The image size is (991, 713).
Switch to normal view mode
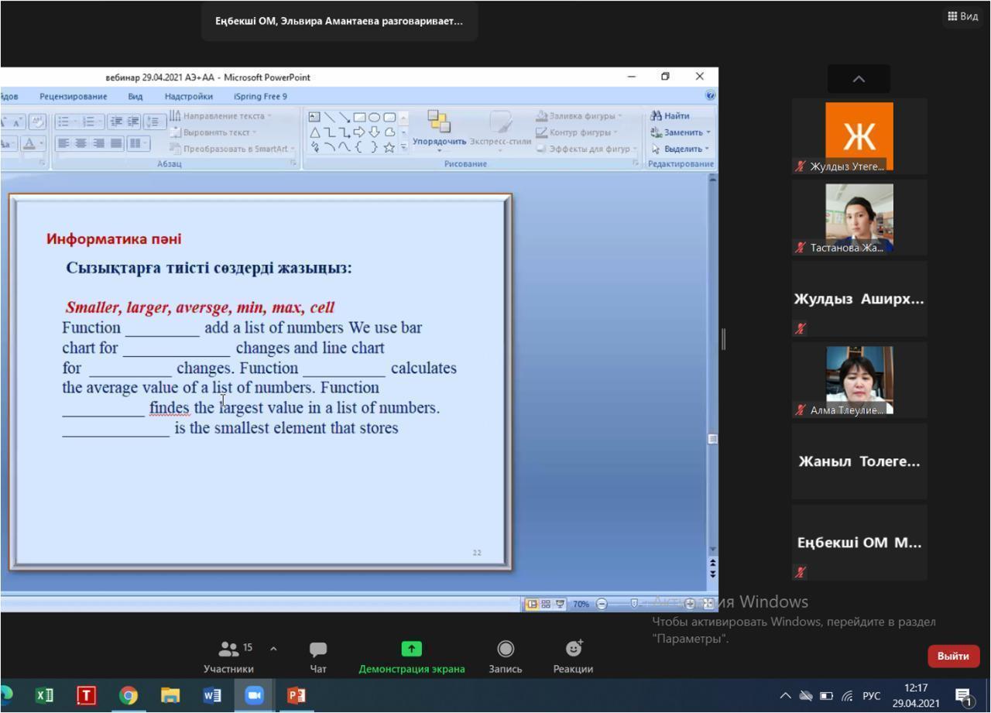pyautogui.click(x=532, y=604)
